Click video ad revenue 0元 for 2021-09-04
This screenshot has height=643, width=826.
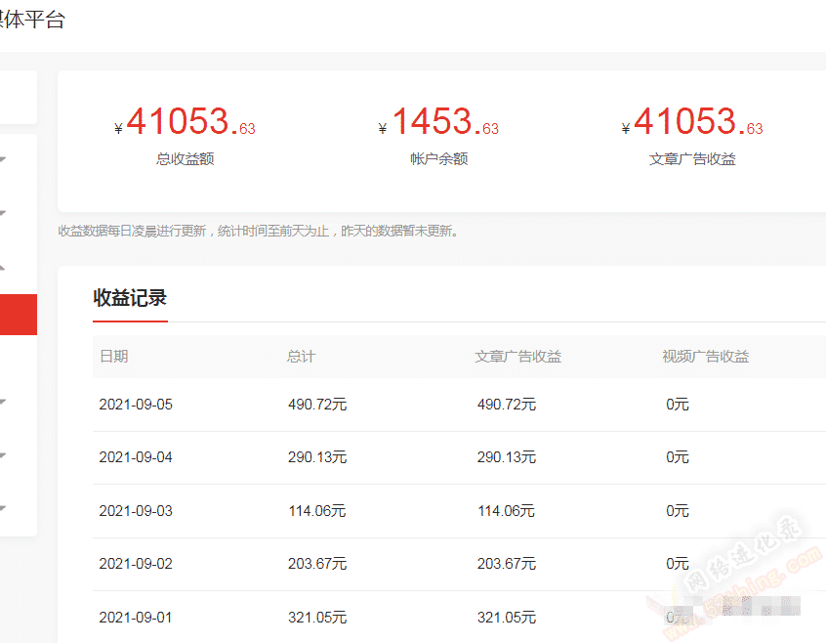coord(678,457)
